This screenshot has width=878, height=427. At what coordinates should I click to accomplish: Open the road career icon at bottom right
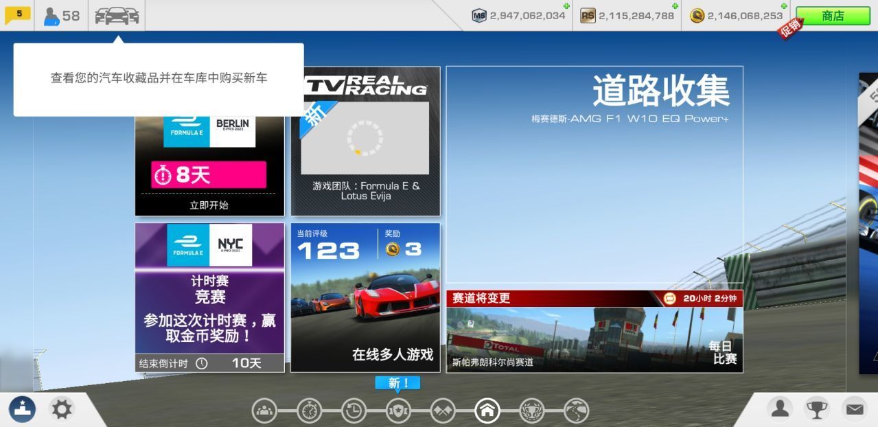pyautogui.click(x=577, y=411)
